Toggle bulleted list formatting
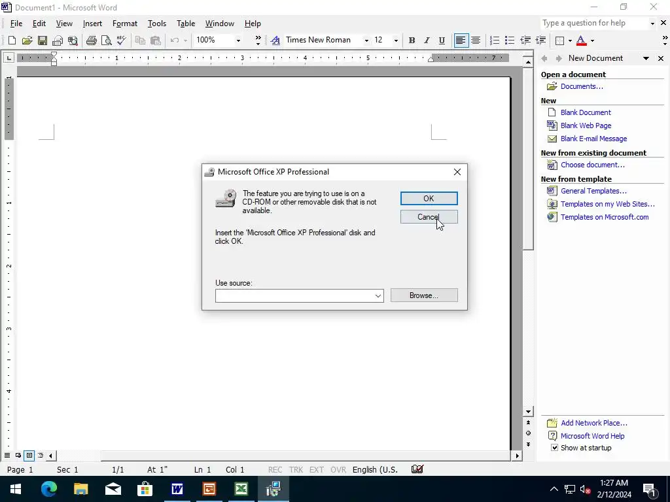The height and width of the screenshot is (502, 670). click(509, 41)
